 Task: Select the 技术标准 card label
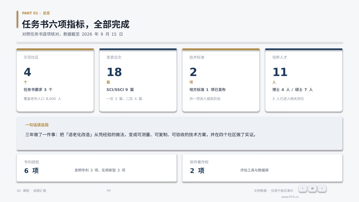pos(197,57)
